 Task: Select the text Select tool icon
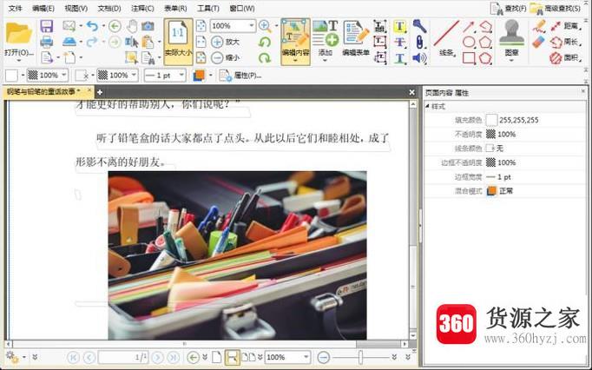pos(131,42)
